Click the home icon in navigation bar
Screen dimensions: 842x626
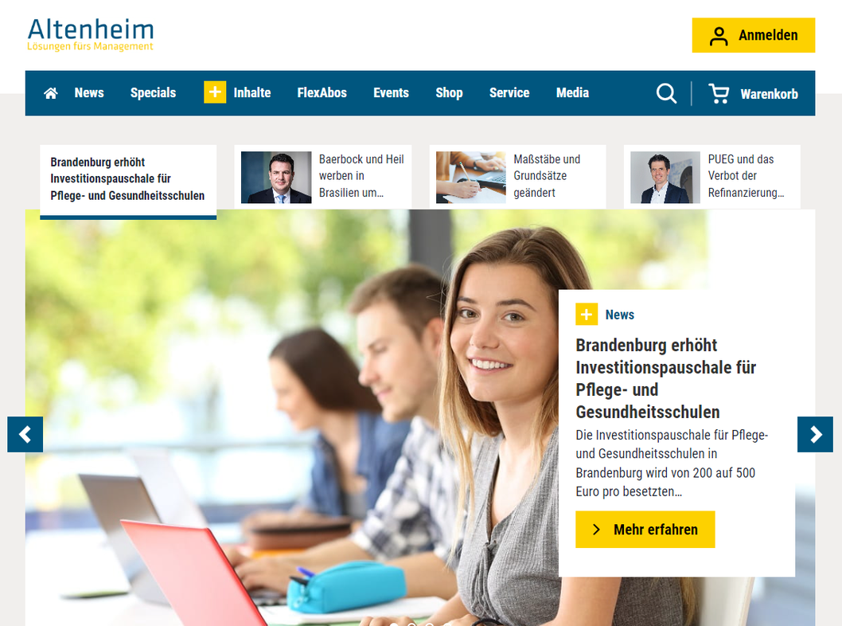(50, 93)
